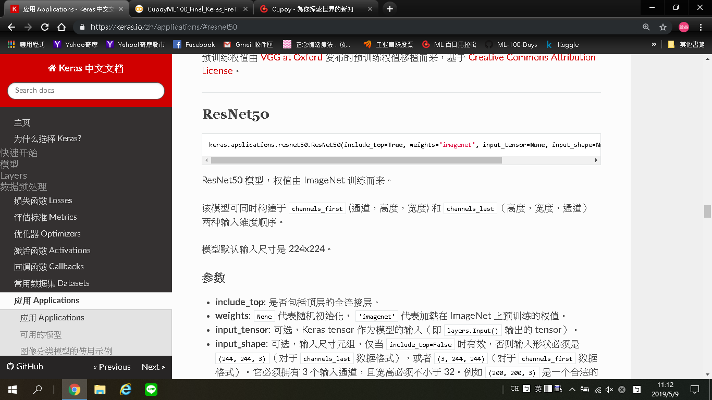Click the browser forward arrow

[28, 27]
